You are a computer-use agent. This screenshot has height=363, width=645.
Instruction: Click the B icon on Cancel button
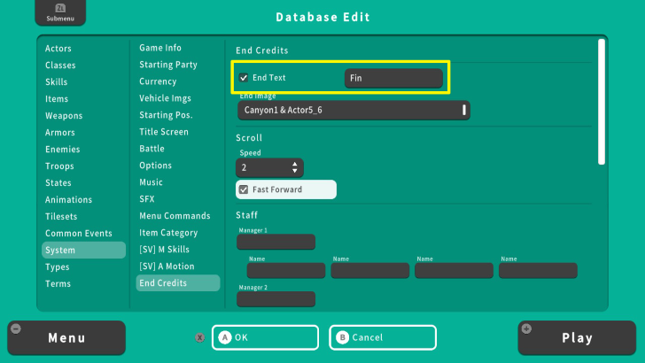(342, 337)
